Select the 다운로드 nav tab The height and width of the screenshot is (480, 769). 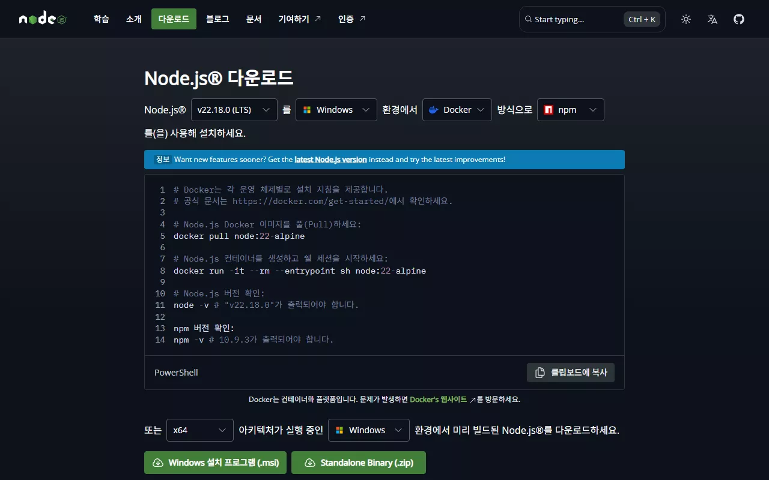click(x=174, y=19)
